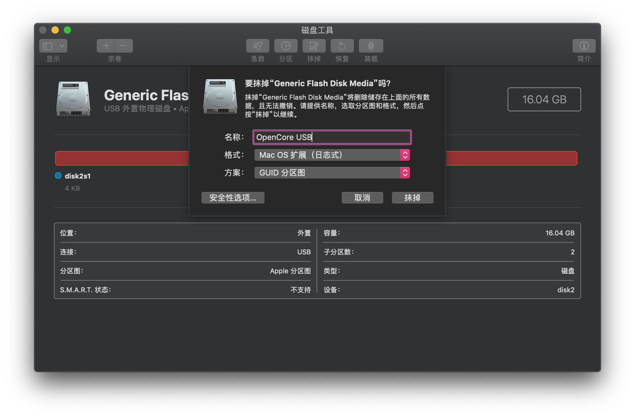Click the green zoom window button
The image size is (635, 417).
pyautogui.click(x=67, y=30)
